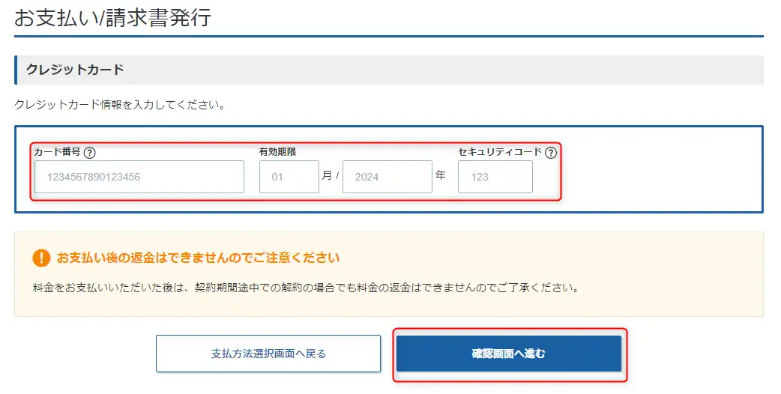Focus the card number input field
This screenshot has width=781, height=394.
tap(139, 177)
